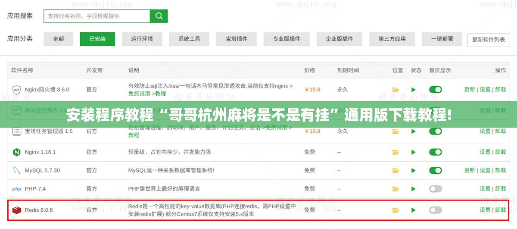The height and width of the screenshot is (229, 517).
Task: Open 教程 link in 宝塔任务管理器 description
Action: coord(134,135)
